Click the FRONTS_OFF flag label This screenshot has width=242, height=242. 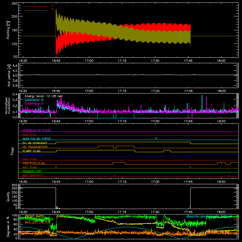pos(32,171)
